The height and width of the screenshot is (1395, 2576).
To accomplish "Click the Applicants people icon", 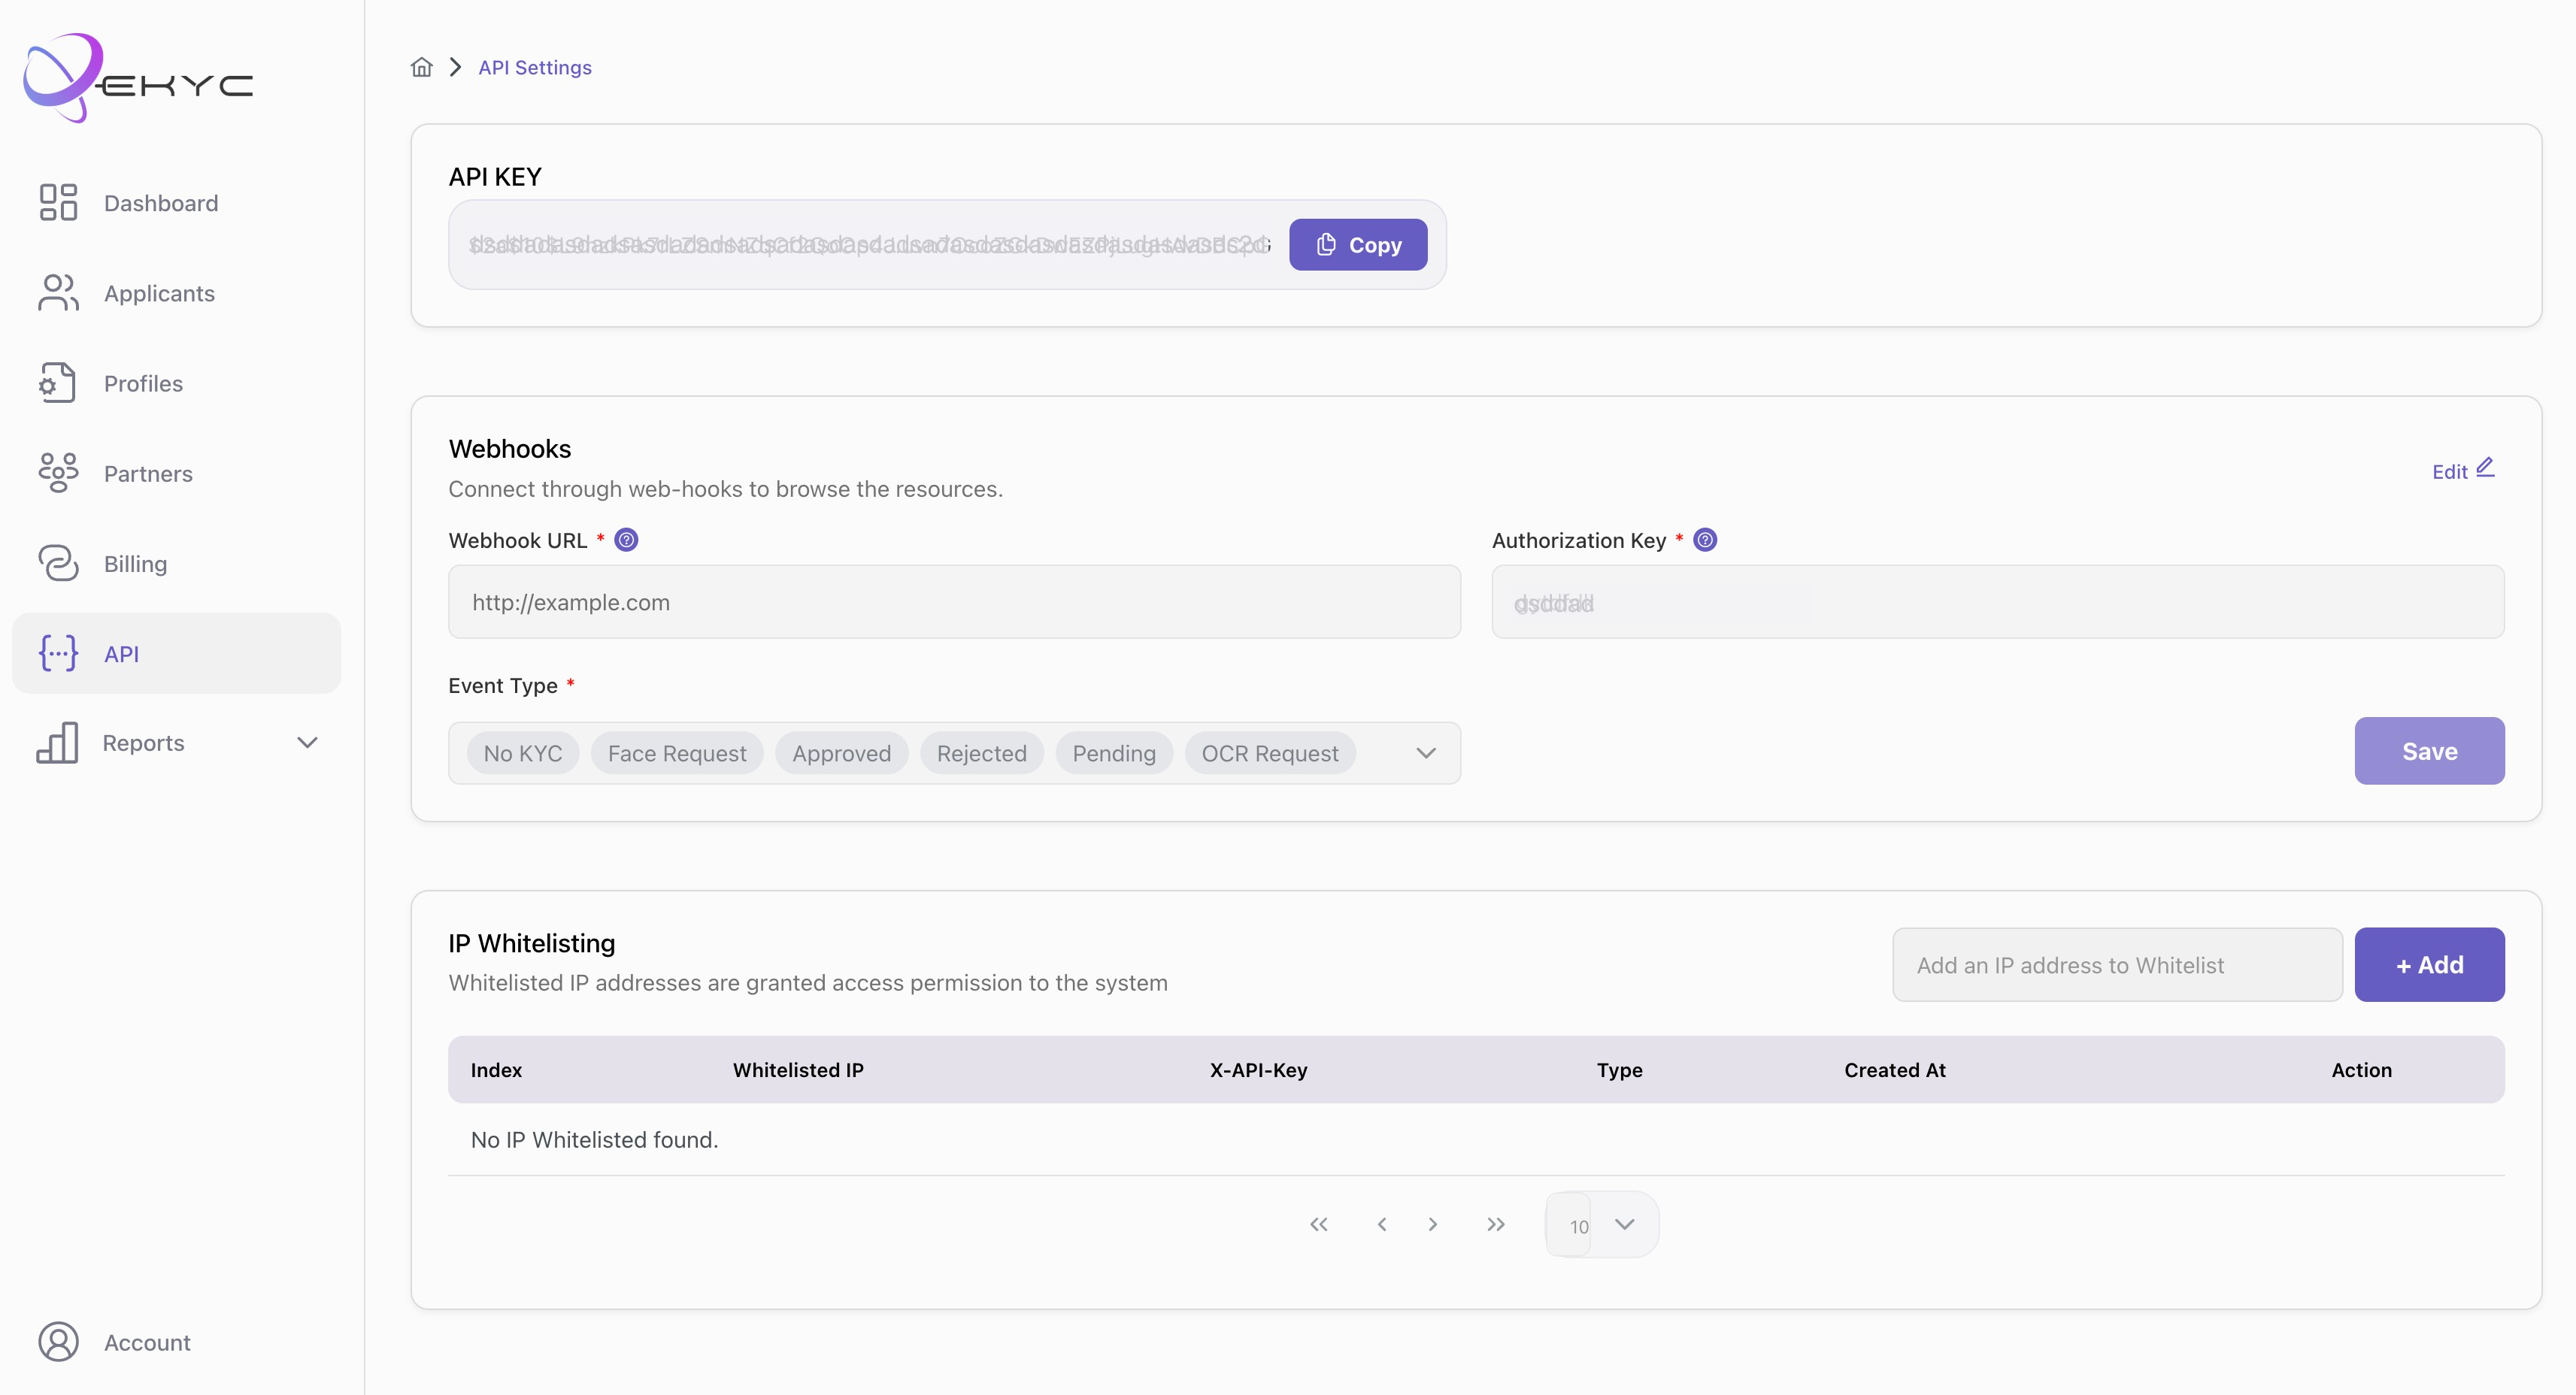I will (x=58, y=293).
